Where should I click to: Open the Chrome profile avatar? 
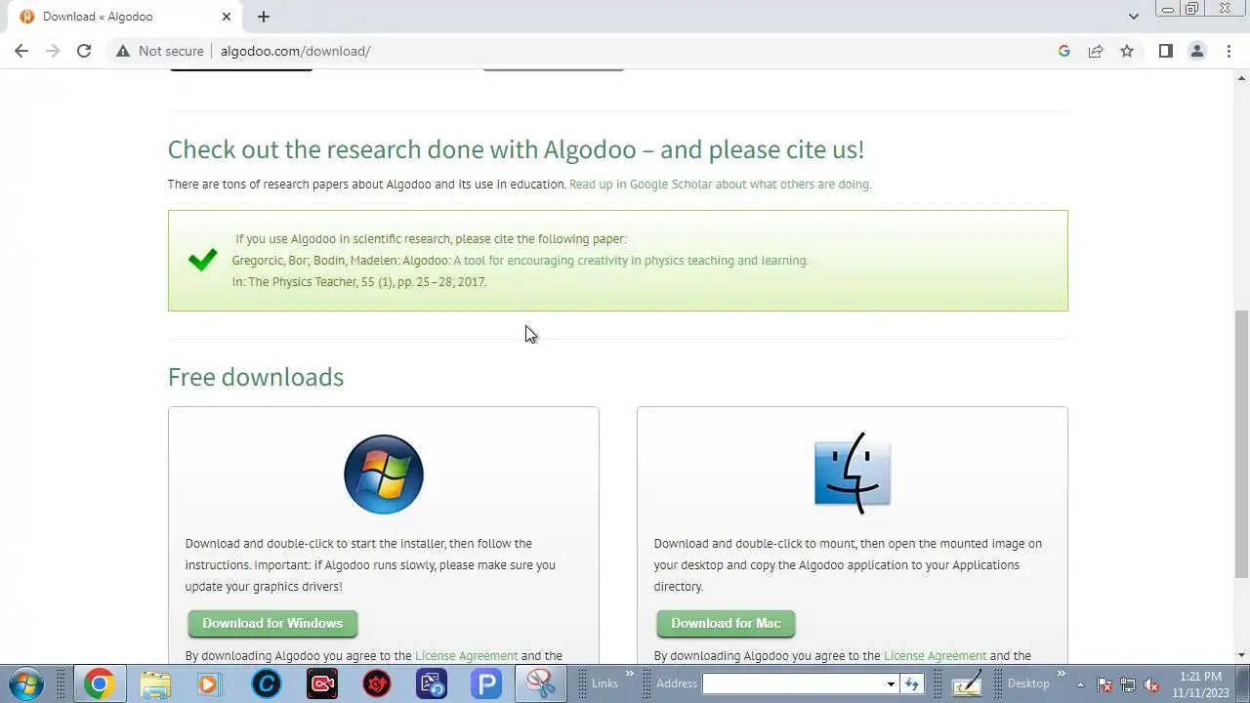point(1196,51)
